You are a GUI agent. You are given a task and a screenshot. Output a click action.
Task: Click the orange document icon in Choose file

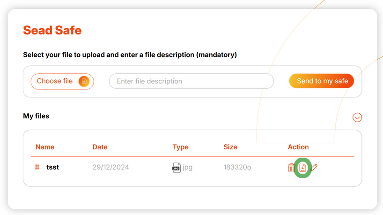point(84,81)
